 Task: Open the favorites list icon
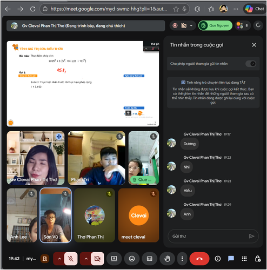coord(211,9)
